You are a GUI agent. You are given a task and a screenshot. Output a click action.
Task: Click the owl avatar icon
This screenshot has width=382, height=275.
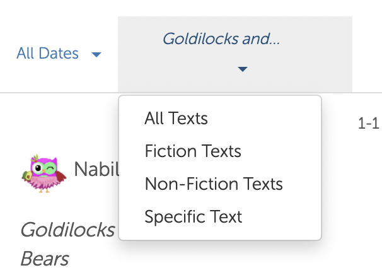tap(44, 173)
